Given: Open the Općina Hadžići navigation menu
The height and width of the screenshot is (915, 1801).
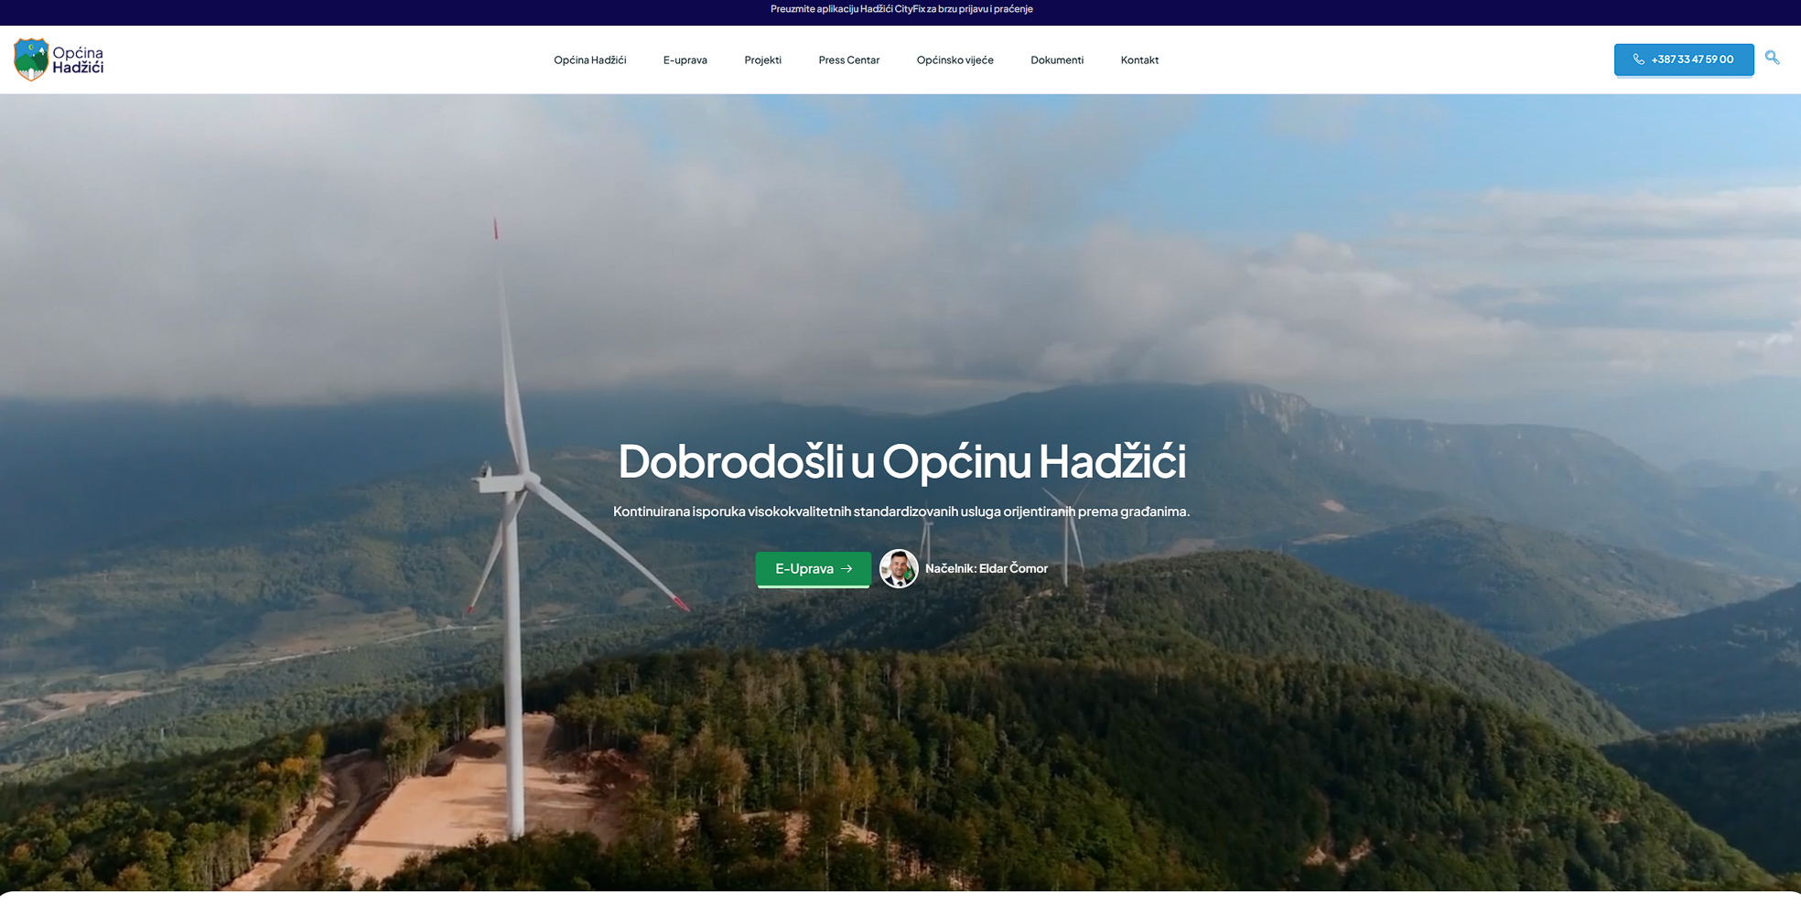Looking at the screenshot, I should [589, 60].
